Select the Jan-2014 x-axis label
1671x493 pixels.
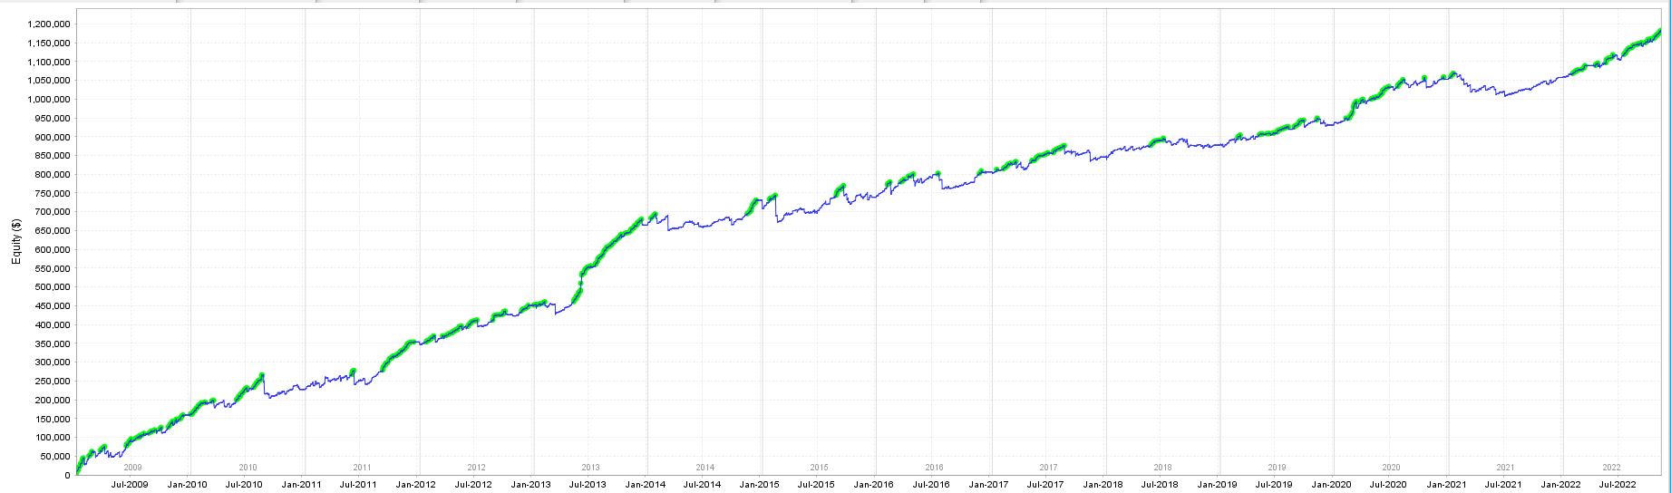[646, 485]
